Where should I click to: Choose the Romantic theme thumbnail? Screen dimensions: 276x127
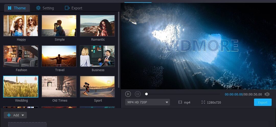coord(97,26)
